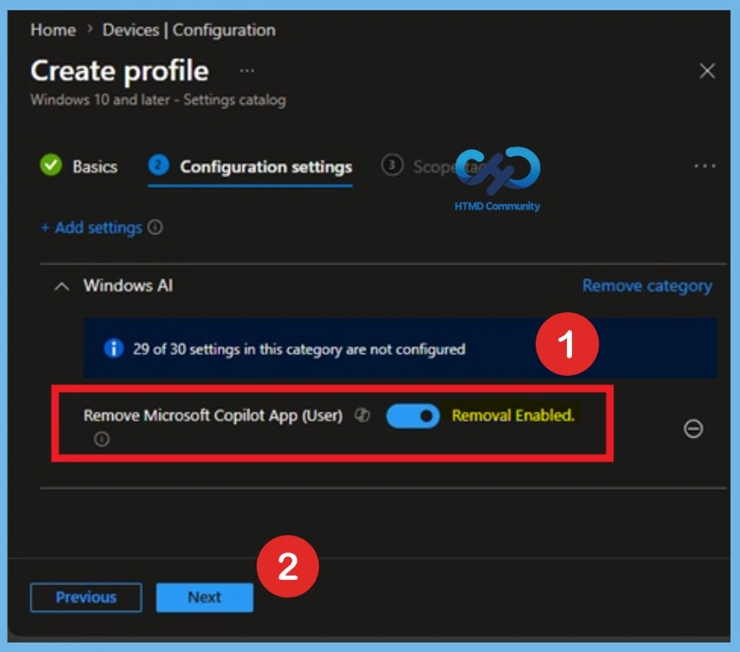
Task: Click '29 of 30 settings' banner text
Action: pos(298,349)
